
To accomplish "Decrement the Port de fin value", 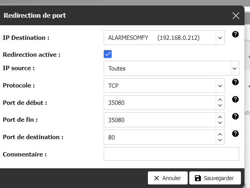I will (x=220, y=123).
